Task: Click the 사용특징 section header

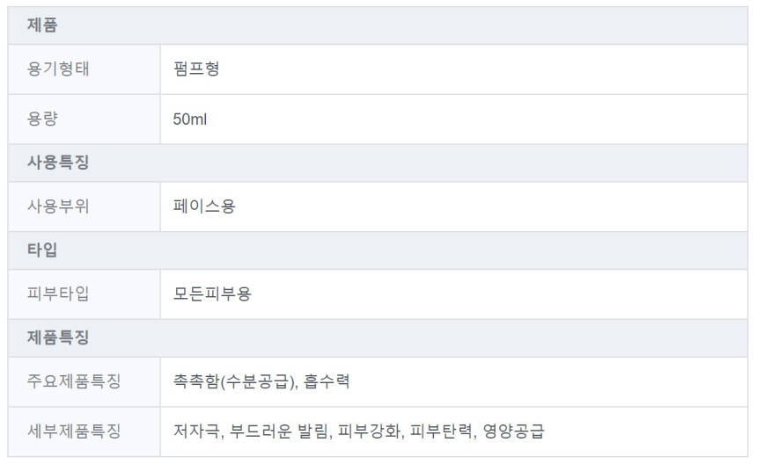Action: tap(58, 163)
